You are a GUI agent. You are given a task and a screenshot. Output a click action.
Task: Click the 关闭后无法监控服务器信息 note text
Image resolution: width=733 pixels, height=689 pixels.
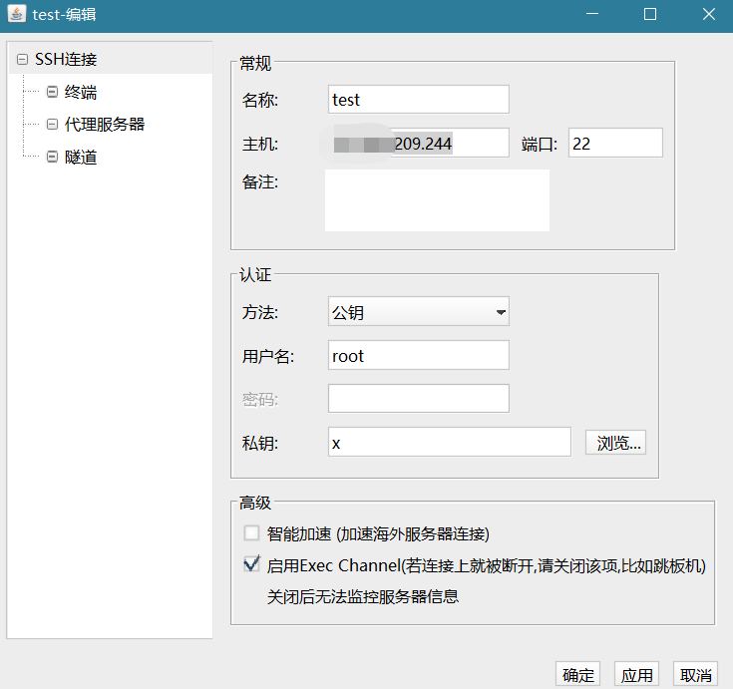pos(363,596)
